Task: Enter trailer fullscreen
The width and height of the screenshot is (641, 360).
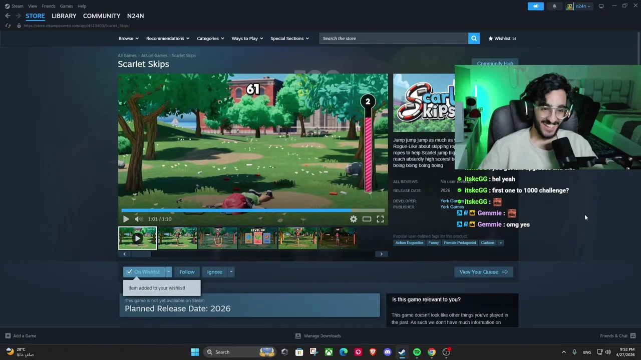Action: [380, 219]
